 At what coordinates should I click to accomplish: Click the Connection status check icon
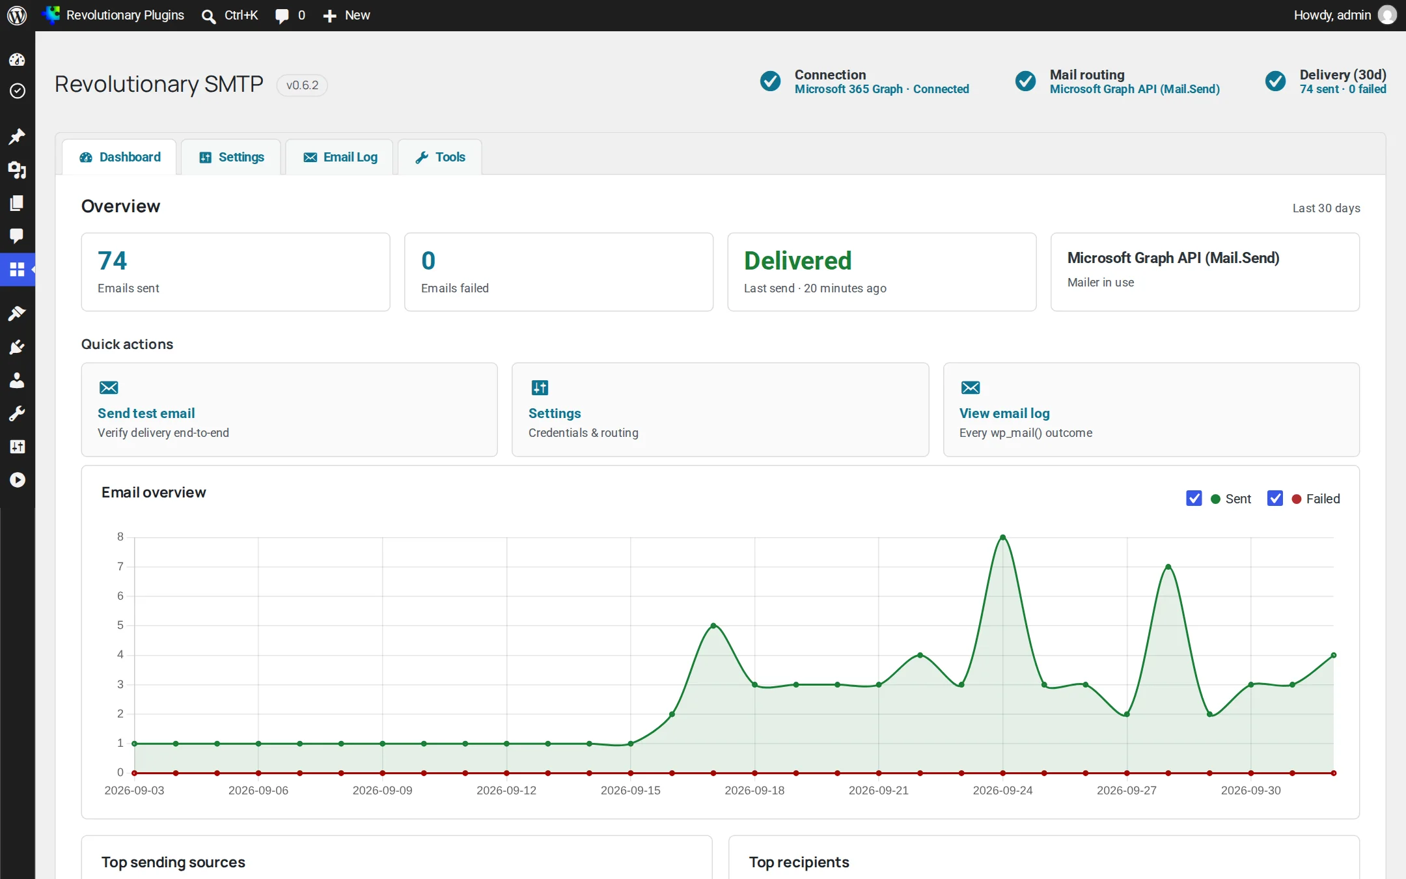[771, 81]
